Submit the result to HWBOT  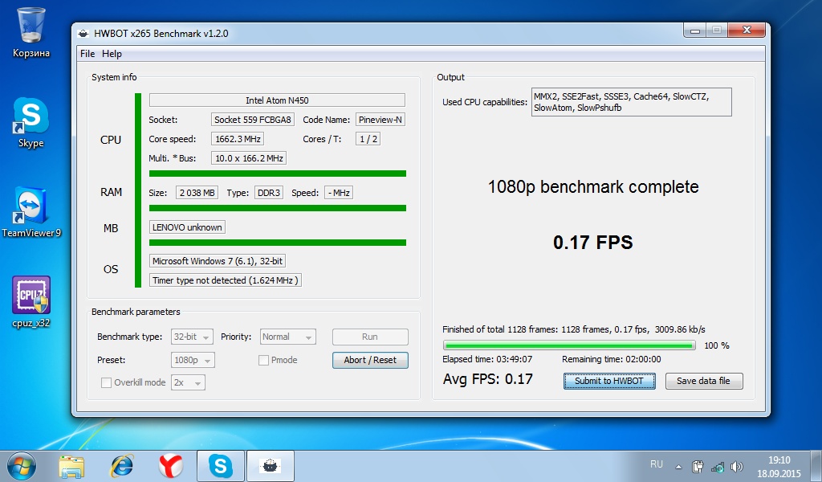tap(609, 381)
